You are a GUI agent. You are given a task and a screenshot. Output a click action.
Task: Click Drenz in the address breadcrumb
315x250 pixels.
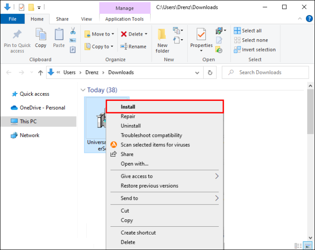click(92, 72)
